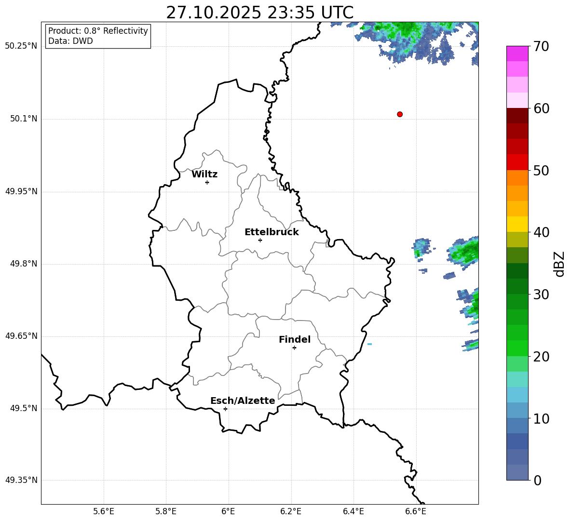Screen dimensions: 571x521
Task: Click the Data: DWD text
Action: coord(70,41)
